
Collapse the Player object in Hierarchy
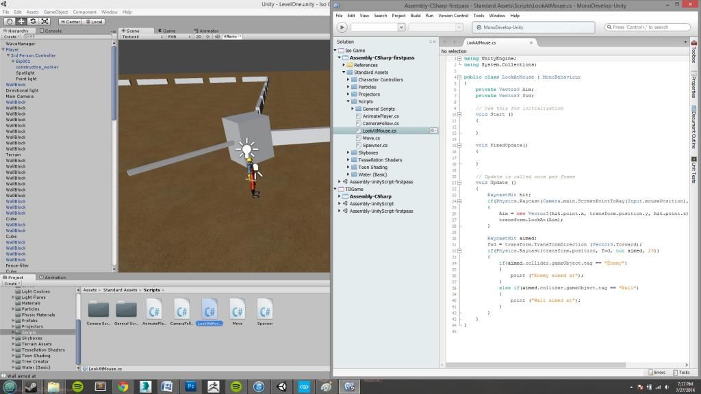3,50
